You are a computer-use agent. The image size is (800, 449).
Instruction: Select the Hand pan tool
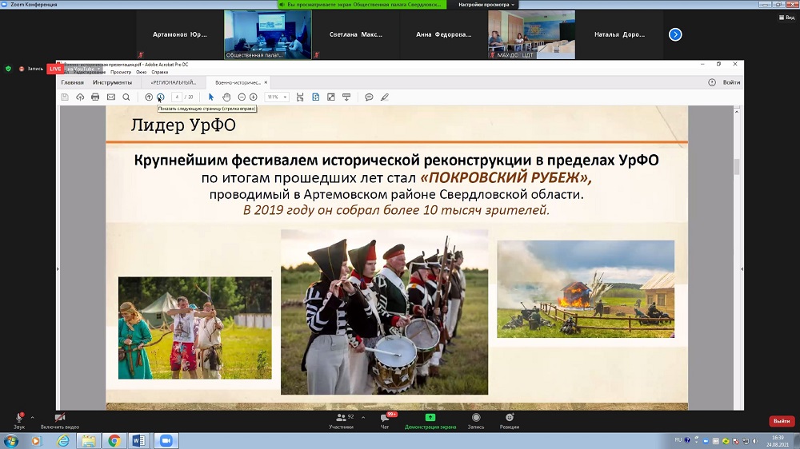tap(226, 97)
